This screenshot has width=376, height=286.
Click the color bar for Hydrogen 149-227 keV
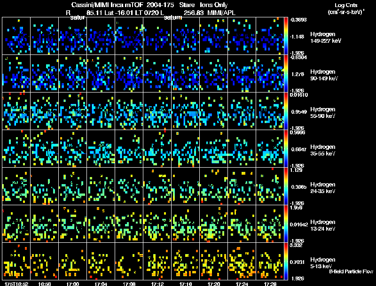(x=286, y=36)
